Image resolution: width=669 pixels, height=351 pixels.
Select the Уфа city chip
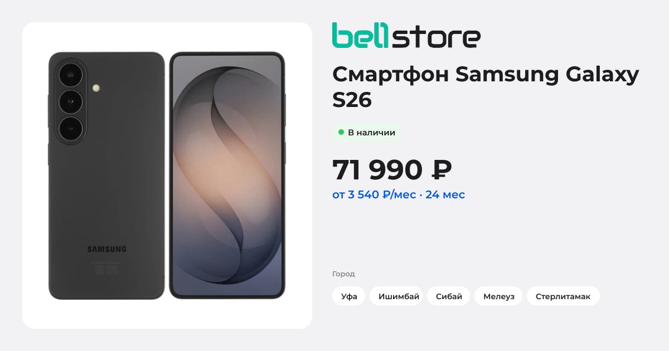[x=349, y=296]
